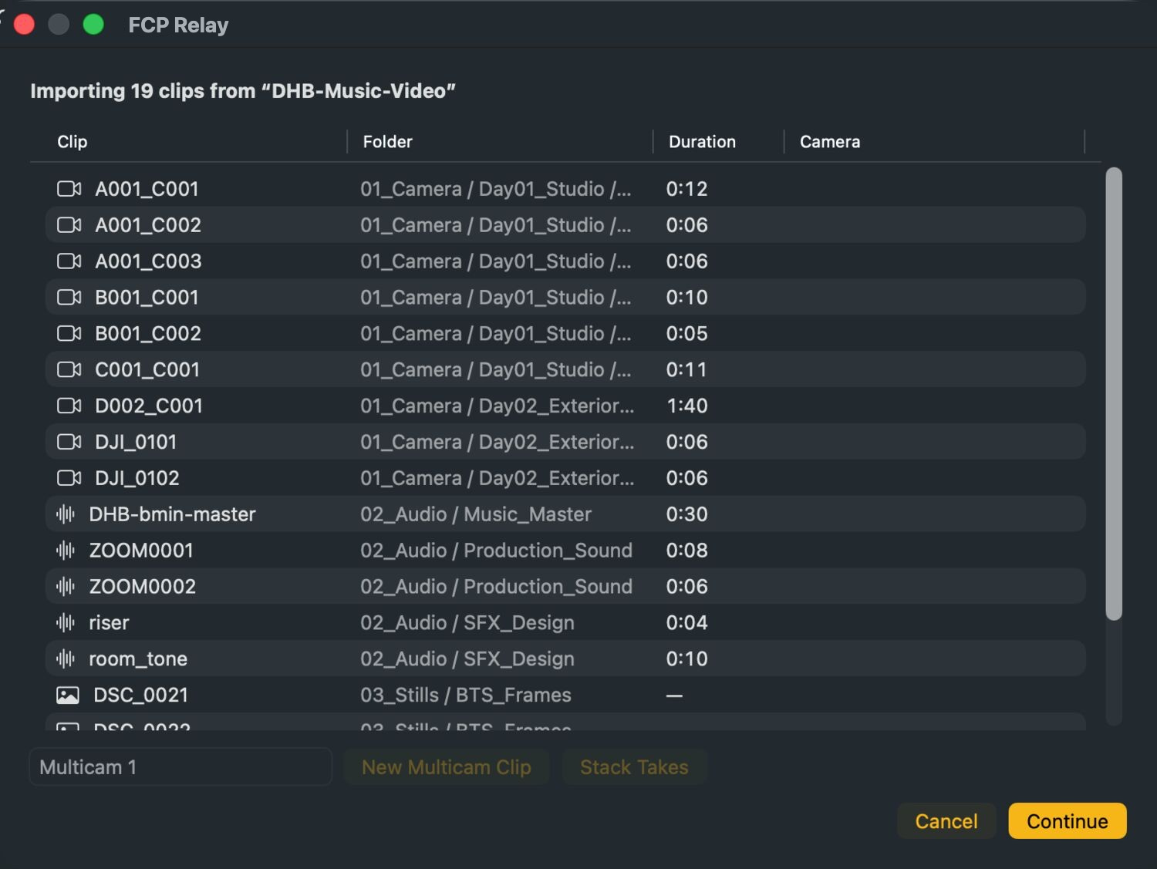Viewport: 1157px width, 869px height.
Task: Click the camera icon of clip B001_C001
Action: tap(69, 298)
